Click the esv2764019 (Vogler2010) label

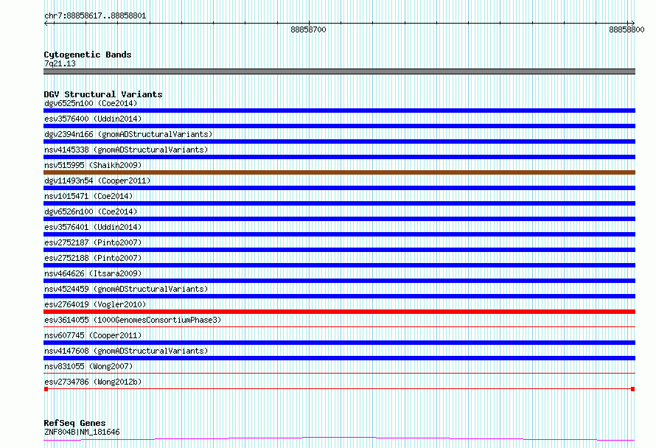click(95, 304)
